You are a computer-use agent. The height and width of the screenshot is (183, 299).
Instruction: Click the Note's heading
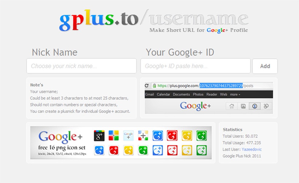36,85
